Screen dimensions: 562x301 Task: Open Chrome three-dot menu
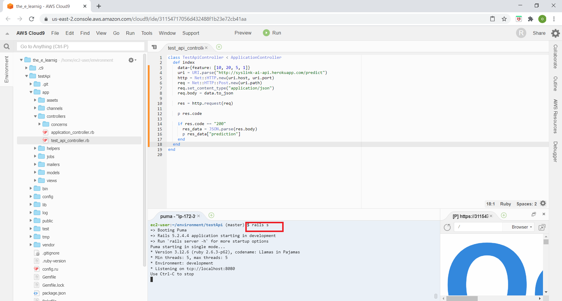[x=554, y=19]
